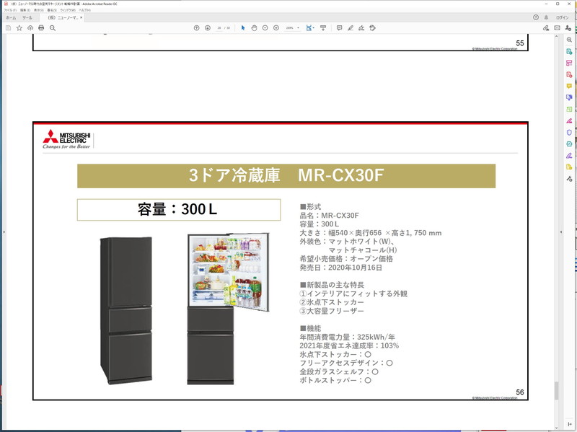Open help via question mark icon

point(536,17)
